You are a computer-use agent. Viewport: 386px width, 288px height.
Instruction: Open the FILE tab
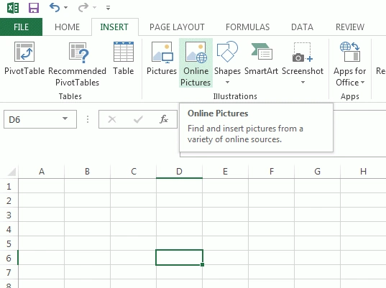click(21, 27)
